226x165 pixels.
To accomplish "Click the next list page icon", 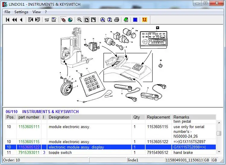I will [37, 20].
